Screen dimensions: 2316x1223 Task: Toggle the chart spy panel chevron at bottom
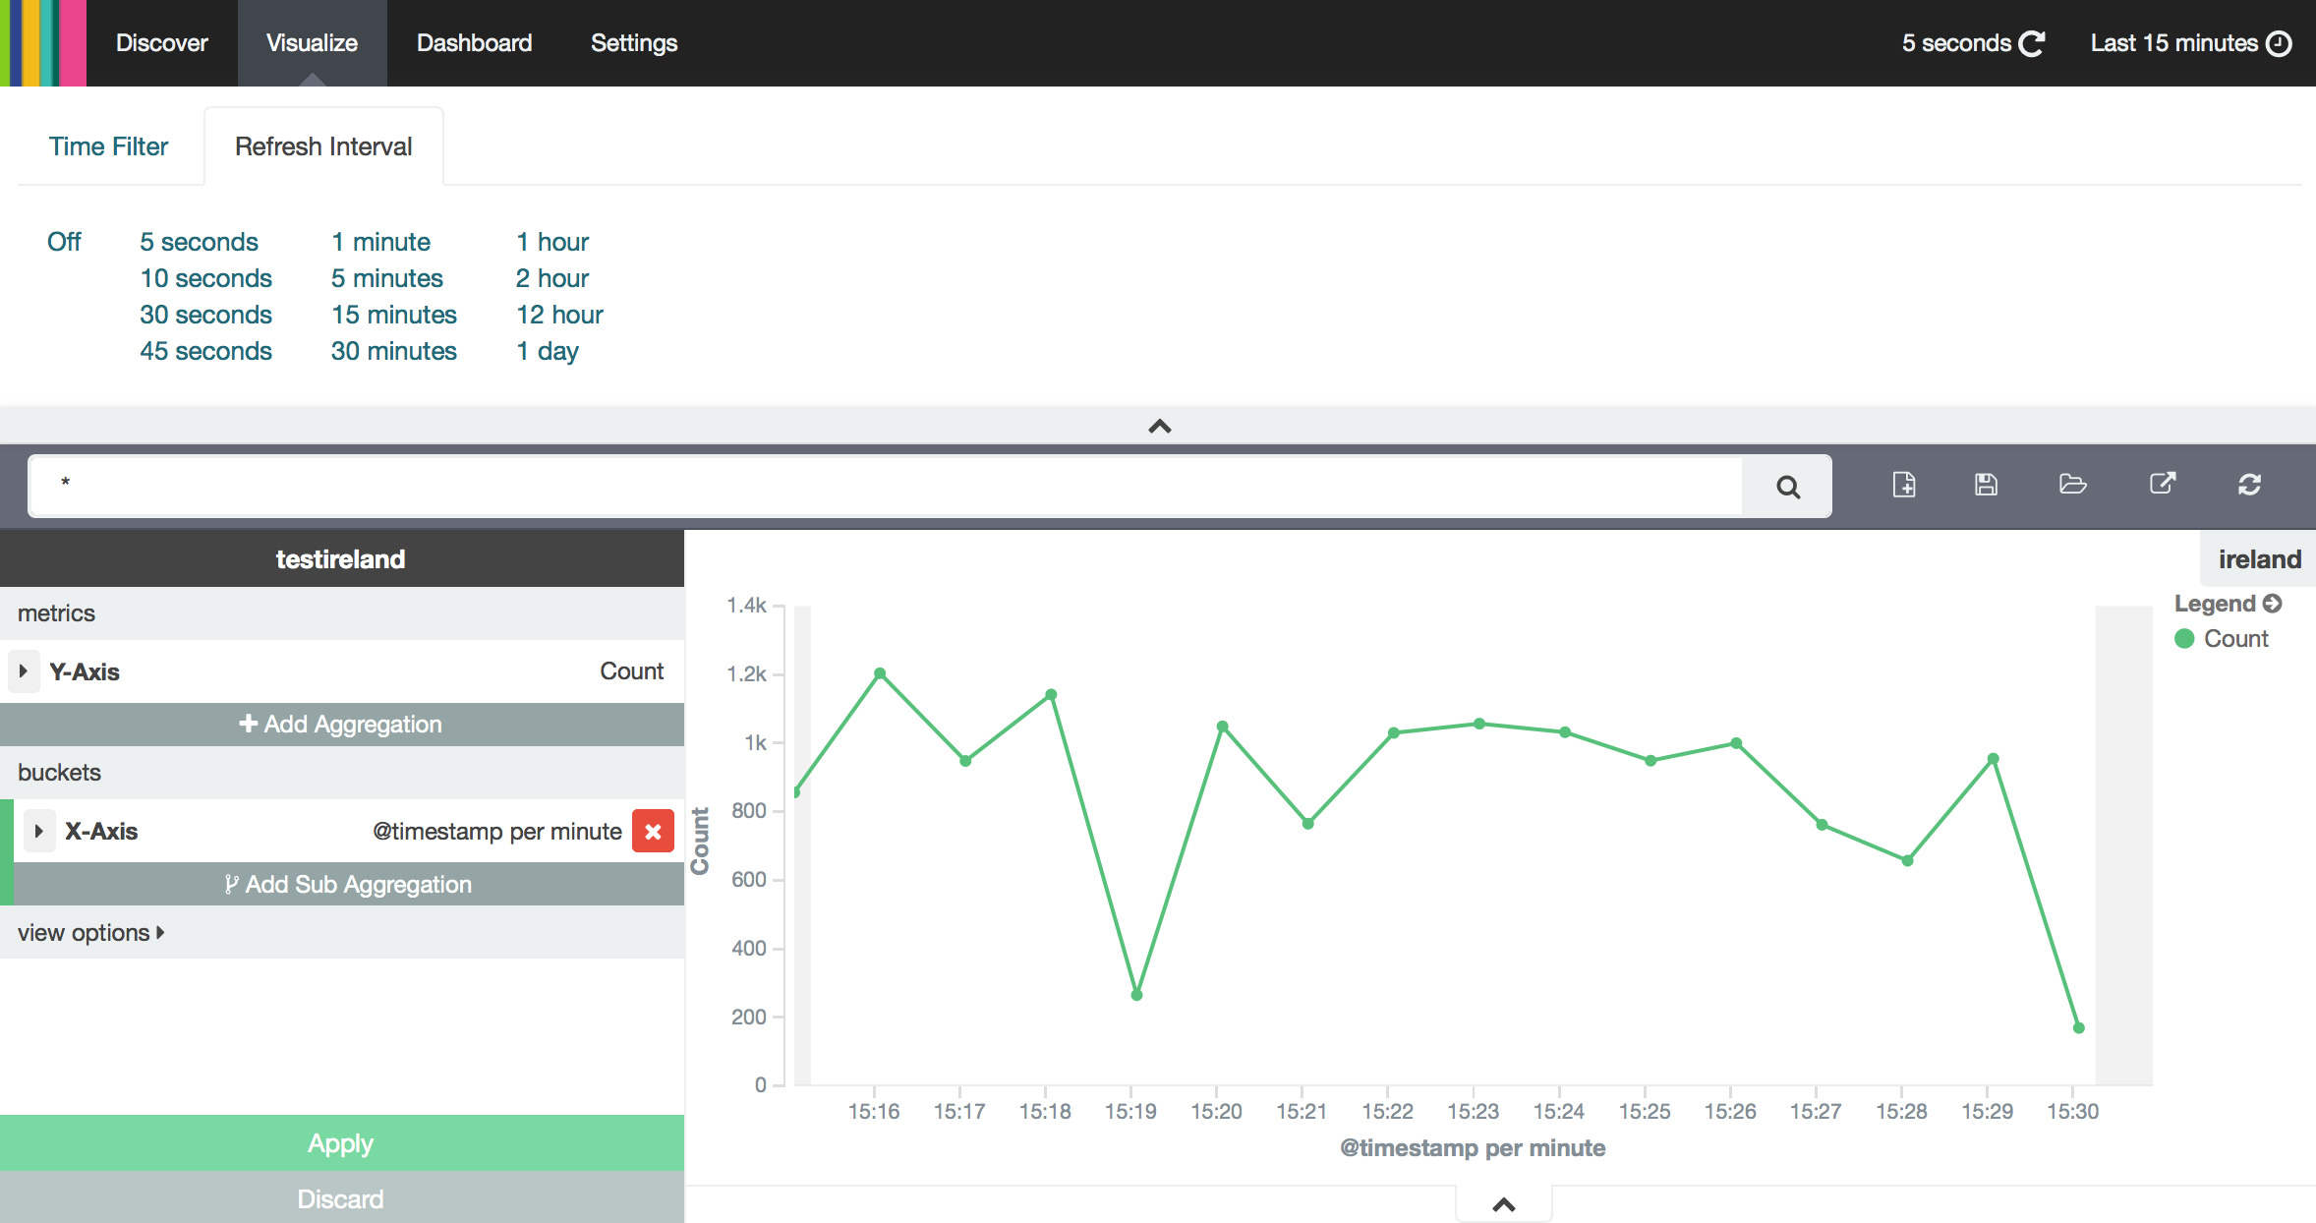click(x=1503, y=1205)
